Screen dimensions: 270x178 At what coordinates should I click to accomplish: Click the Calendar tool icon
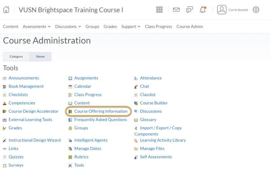70,86
